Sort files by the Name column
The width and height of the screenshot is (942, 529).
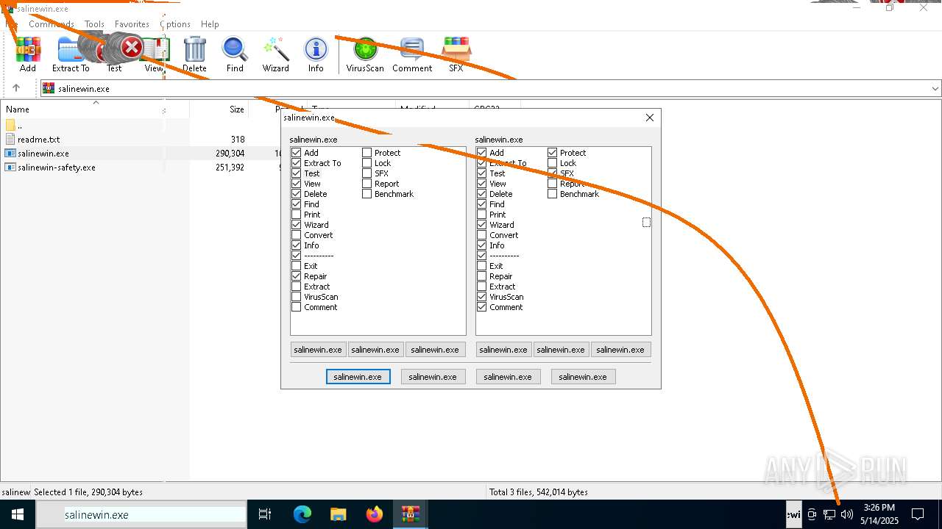(95, 109)
